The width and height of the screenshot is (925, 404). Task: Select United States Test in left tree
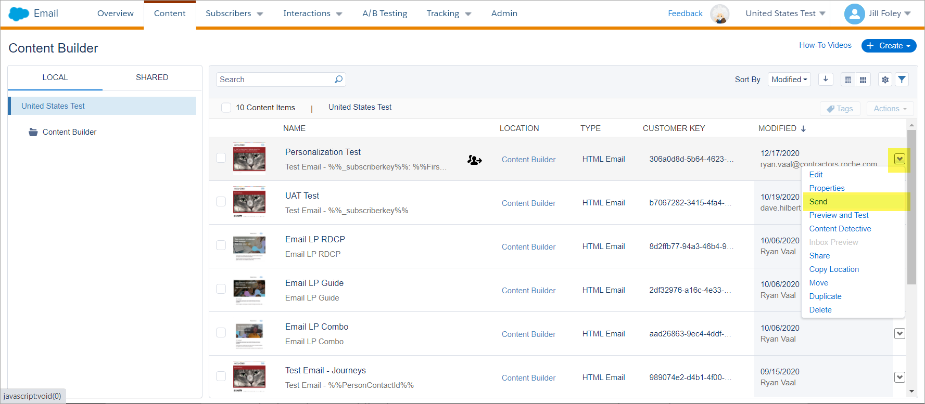pos(103,106)
